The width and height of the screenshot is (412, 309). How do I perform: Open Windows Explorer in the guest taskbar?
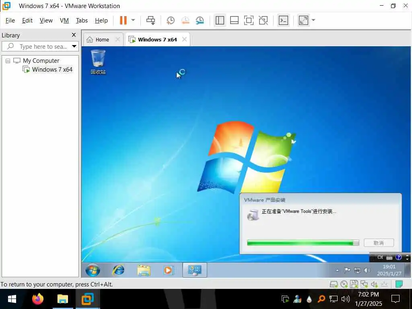tap(144, 270)
